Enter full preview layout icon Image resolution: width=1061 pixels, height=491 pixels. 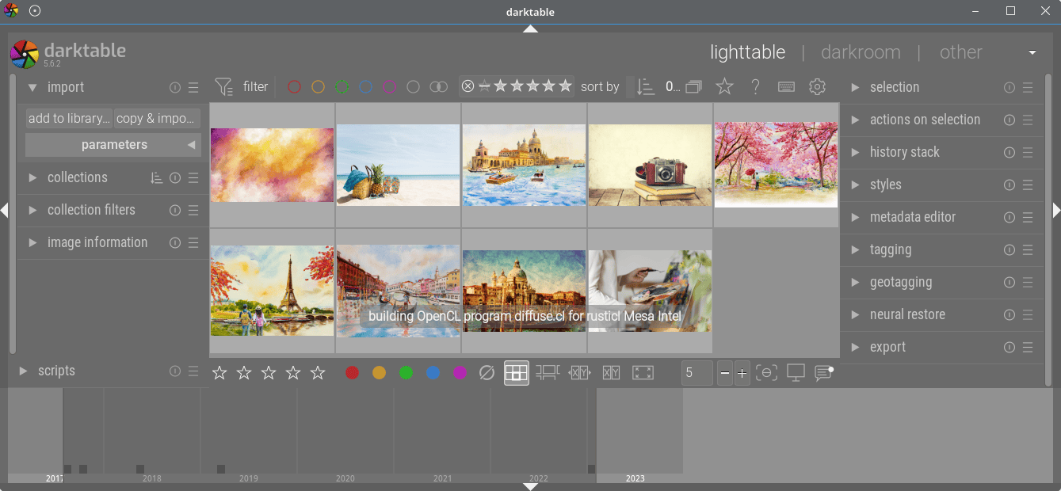[643, 372]
